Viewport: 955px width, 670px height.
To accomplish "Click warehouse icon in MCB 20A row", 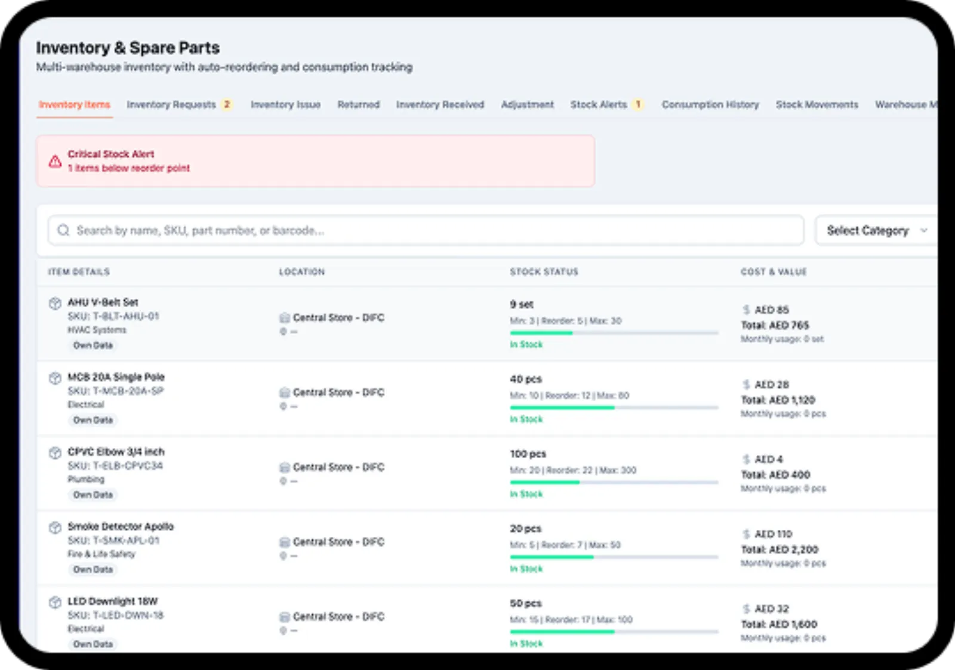I will (285, 393).
